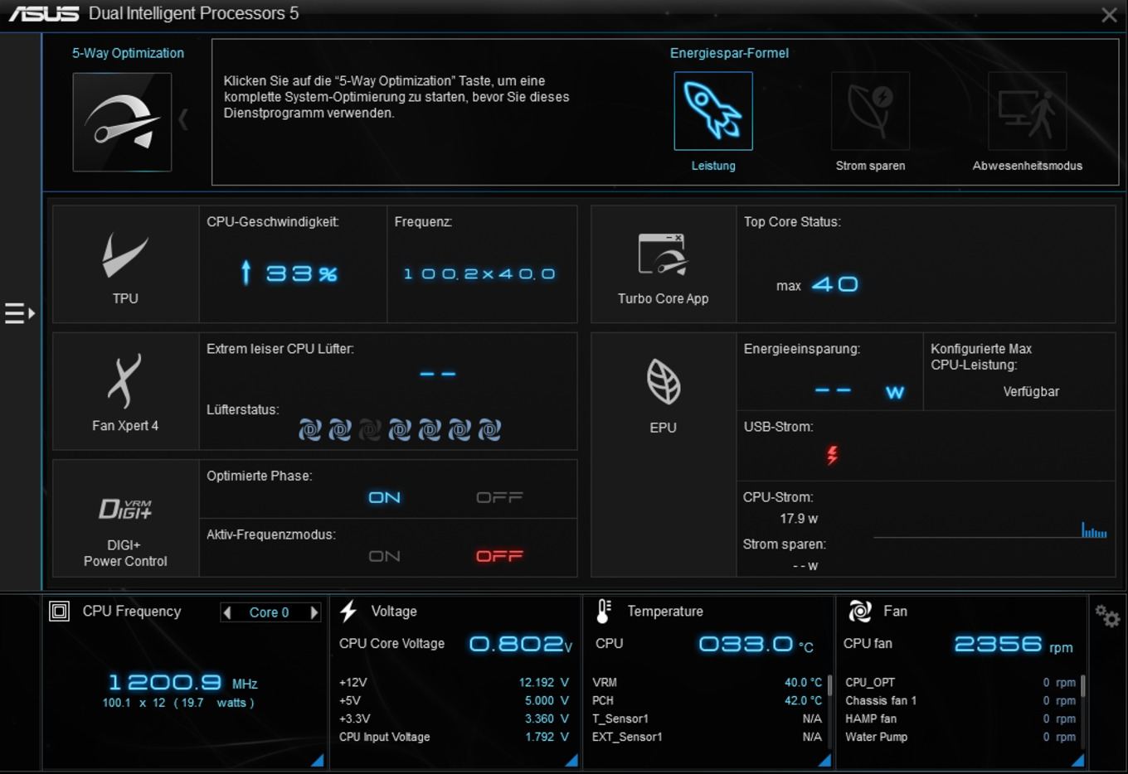Image resolution: width=1128 pixels, height=774 pixels.
Task: Click the Water Pump row
Action: pos(960,737)
